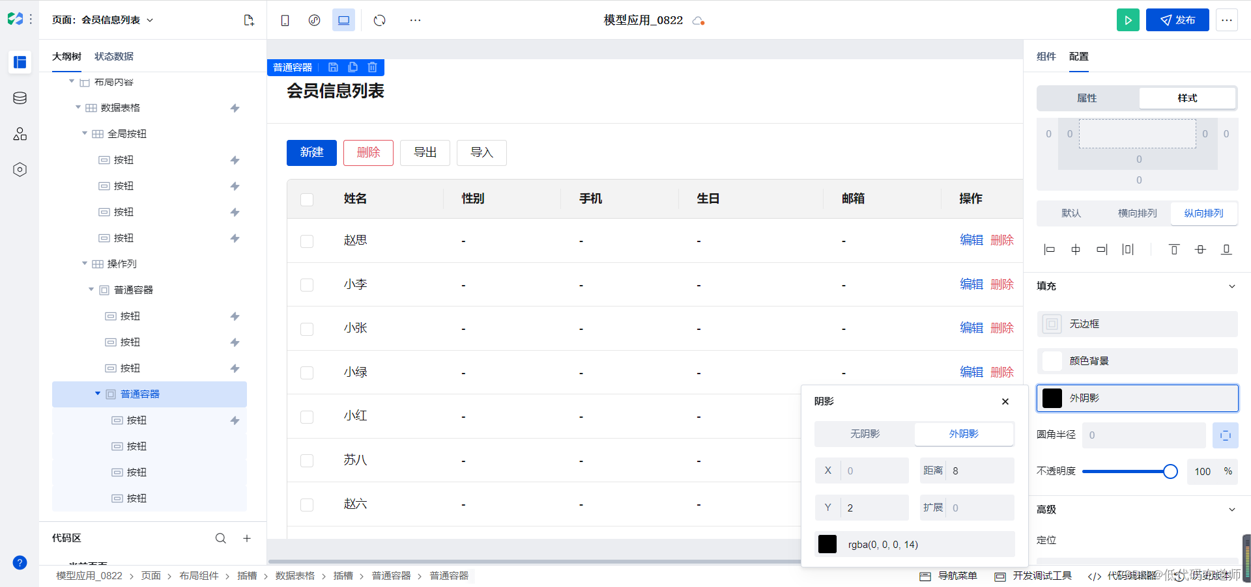Viewport: 1251px width, 587px height.
Task: Click align left icon in style panel
Action: (x=1049, y=249)
